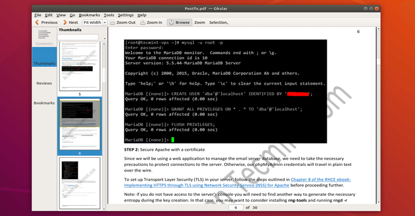Click the Zoom Out magnifier icon

point(112,22)
